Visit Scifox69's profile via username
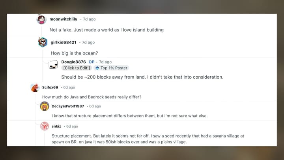Viewport: 284px width, 160px height. [x=50, y=87]
